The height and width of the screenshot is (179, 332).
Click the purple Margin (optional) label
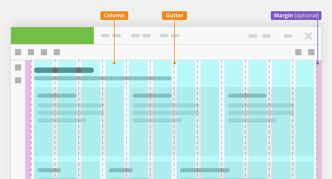(x=296, y=16)
